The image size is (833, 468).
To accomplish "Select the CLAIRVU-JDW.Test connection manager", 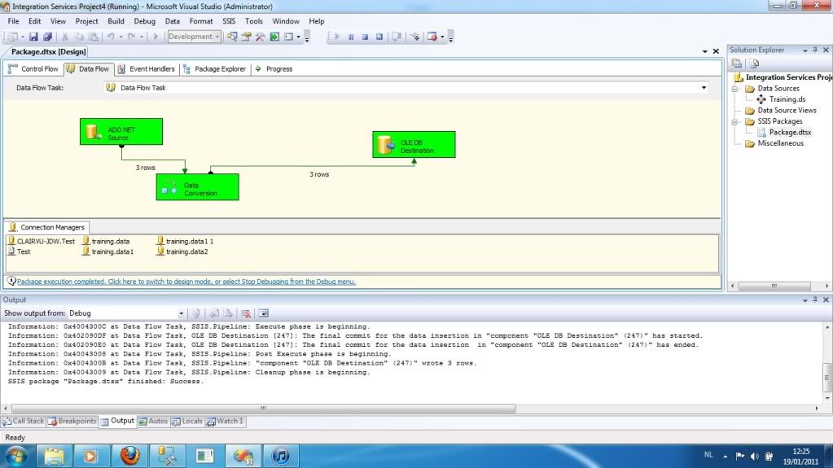I will (x=42, y=241).
